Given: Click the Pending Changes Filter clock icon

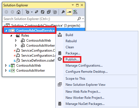Looking at the screenshot, I should (27, 12).
